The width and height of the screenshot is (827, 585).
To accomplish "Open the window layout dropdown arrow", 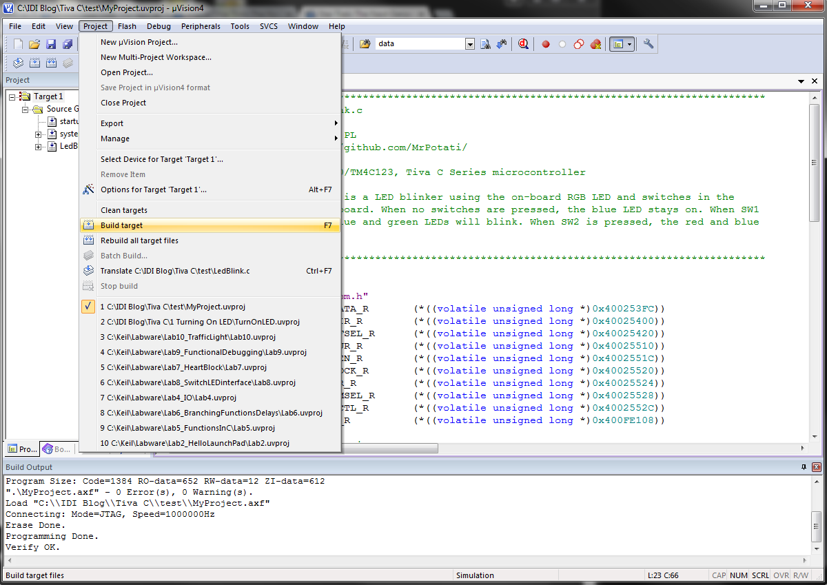I will [631, 44].
